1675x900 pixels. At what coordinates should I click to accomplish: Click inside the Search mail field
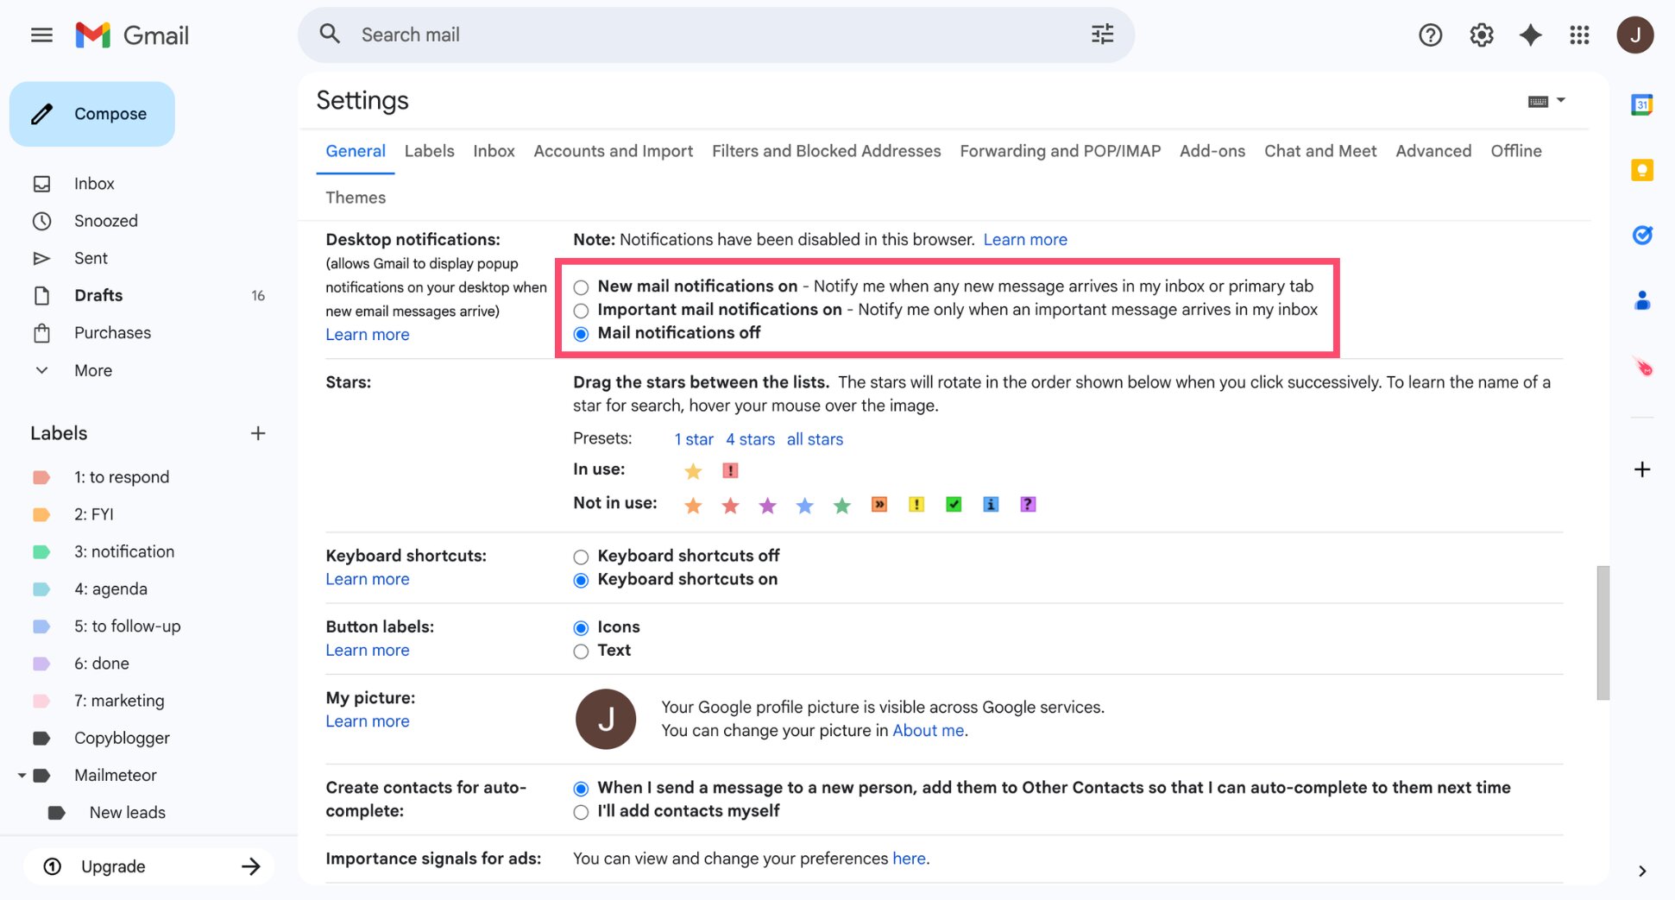[604, 34]
